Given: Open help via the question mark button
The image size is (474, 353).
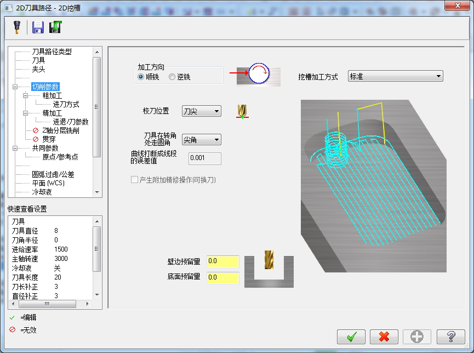Looking at the screenshot, I should (x=450, y=337).
